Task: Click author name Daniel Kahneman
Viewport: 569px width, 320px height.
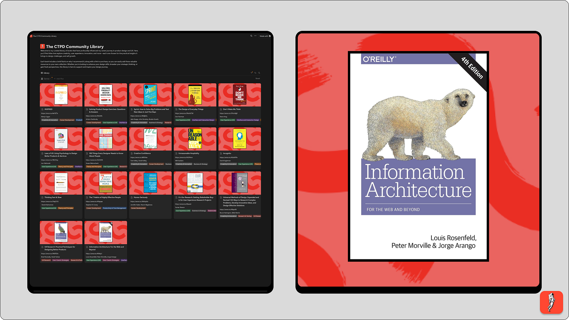Action: click(48, 204)
